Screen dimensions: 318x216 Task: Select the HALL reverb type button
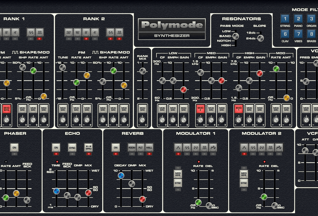[x=149, y=147]
